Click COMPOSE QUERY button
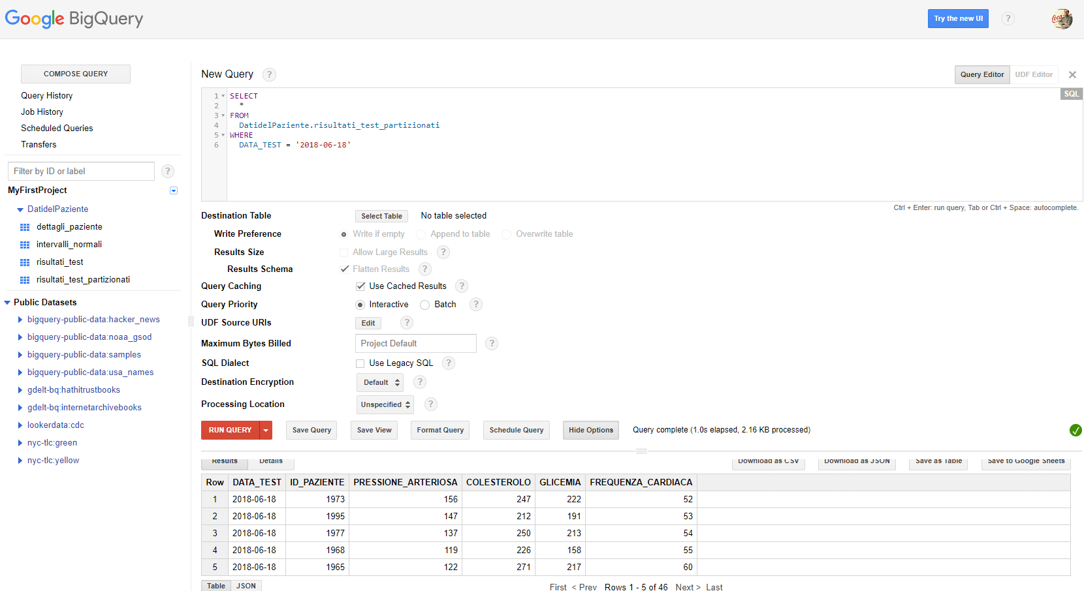This screenshot has width=1084, height=591. coord(76,74)
